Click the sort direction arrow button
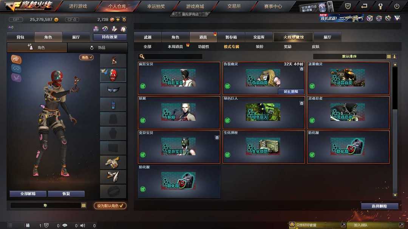408x229 pixels. coord(394,56)
